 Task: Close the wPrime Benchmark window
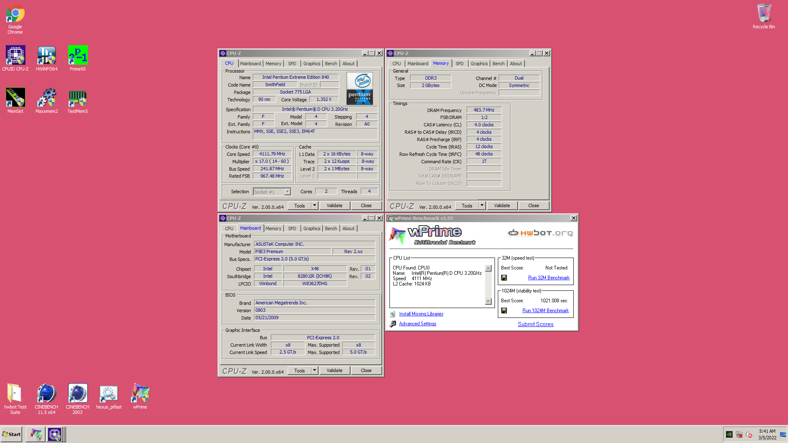[x=573, y=218]
